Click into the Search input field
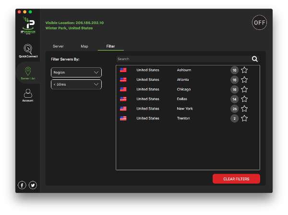The width and height of the screenshot is (288, 215). coord(182,59)
